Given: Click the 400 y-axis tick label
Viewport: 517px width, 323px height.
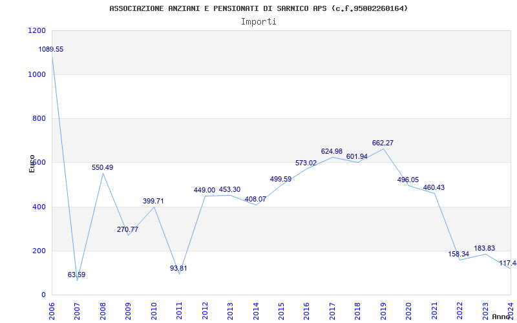Looking at the screenshot, I should pos(39,207).
